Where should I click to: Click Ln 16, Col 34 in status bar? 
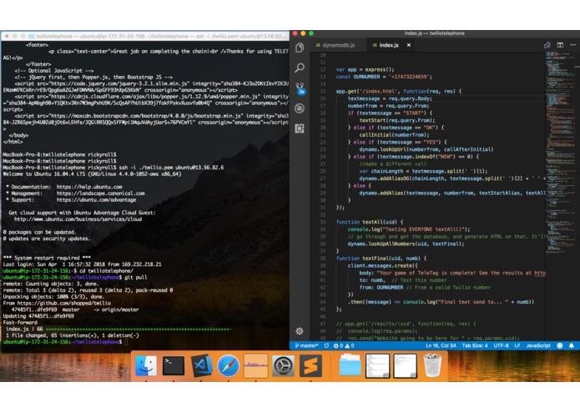coord(441,346)
